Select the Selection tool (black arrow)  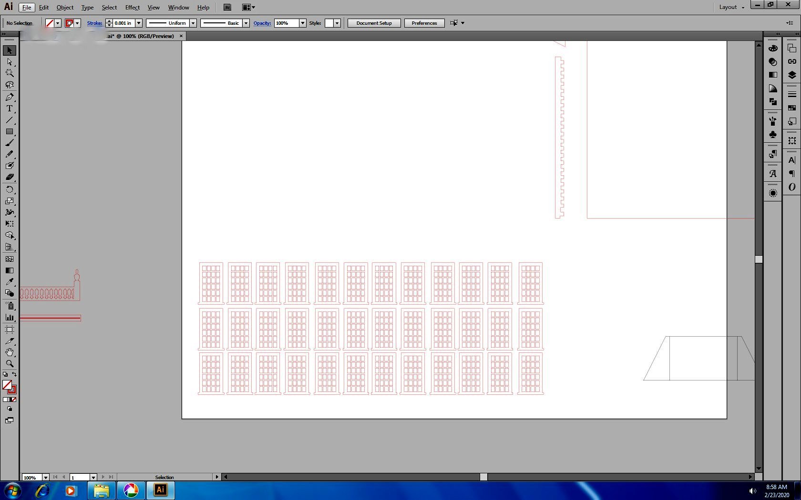click(10, 50)
